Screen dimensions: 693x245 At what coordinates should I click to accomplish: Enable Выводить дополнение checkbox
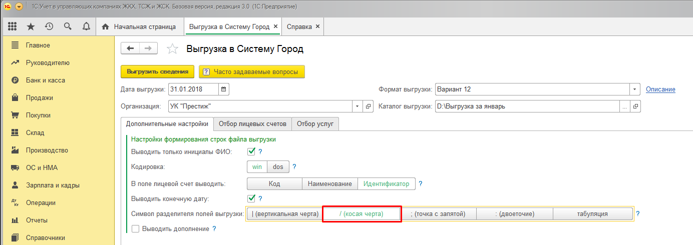[135, 228]
